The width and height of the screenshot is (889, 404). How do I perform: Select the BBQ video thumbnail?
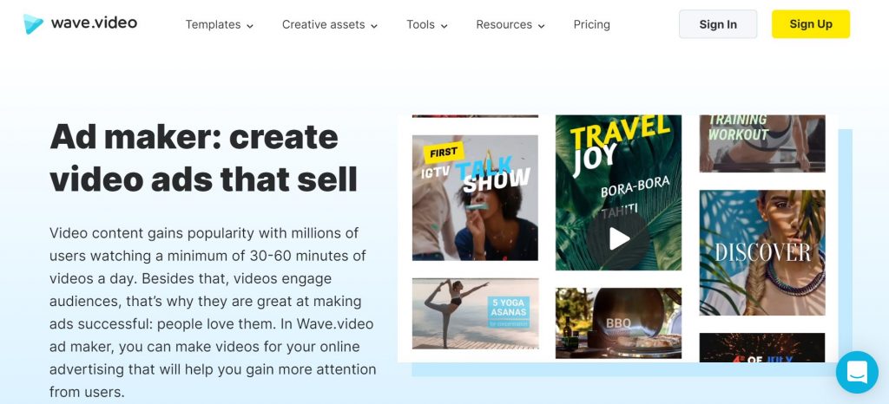pyautogui.click(x=618, y=323)
